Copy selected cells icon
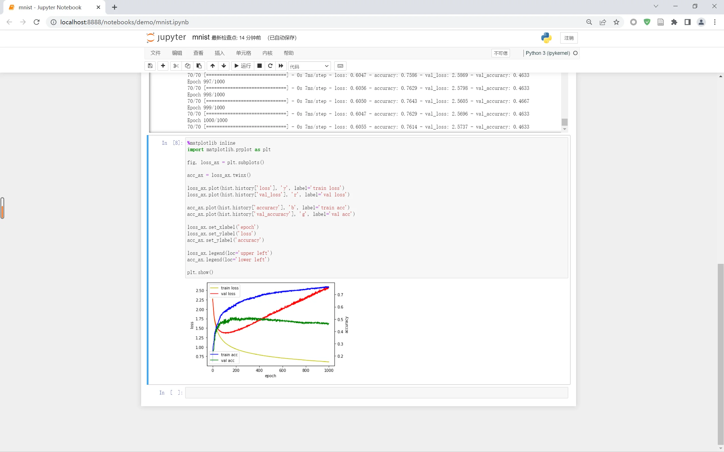The width and height of the screenshot is (724, 452). (188, 66)
